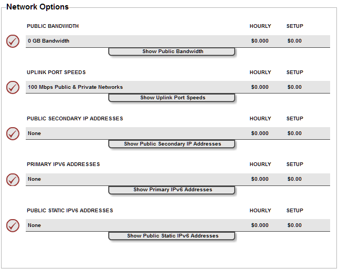Click the checkmark icon beside 0 GB Bandwidth
The width and height of the screenshot is (338, 269).
(x=13, y=41)
